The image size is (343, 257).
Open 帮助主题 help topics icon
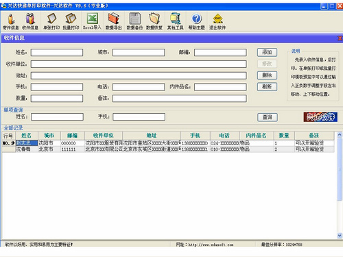(x=196, y=22)
